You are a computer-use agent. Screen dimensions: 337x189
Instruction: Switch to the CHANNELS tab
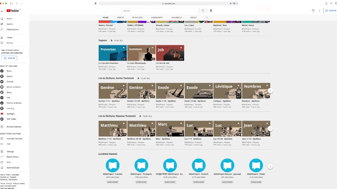pyautogui.click(x=176, y=18)
